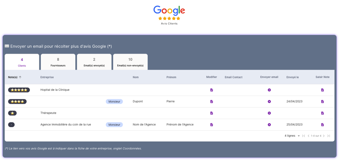Enter a rating for Thérapeute

322,113
